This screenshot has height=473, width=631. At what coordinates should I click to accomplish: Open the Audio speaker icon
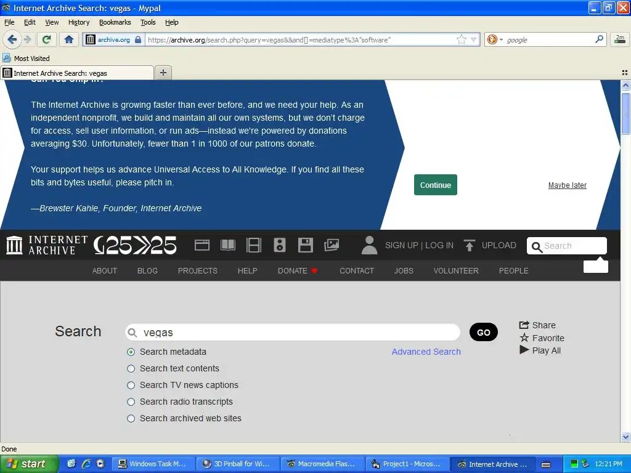point(279,245)
